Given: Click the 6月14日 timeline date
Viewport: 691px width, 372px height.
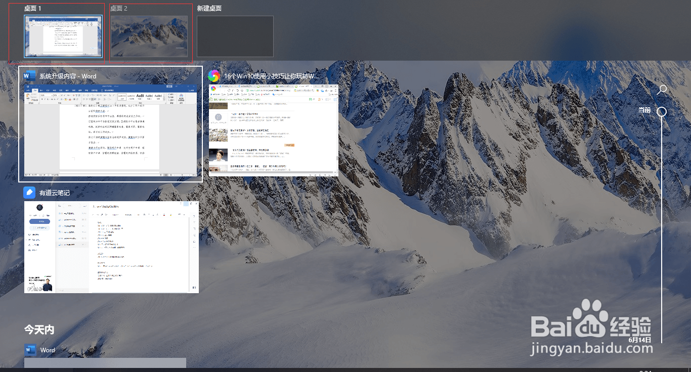Looking at the screenshot, I should pos(639,340).
